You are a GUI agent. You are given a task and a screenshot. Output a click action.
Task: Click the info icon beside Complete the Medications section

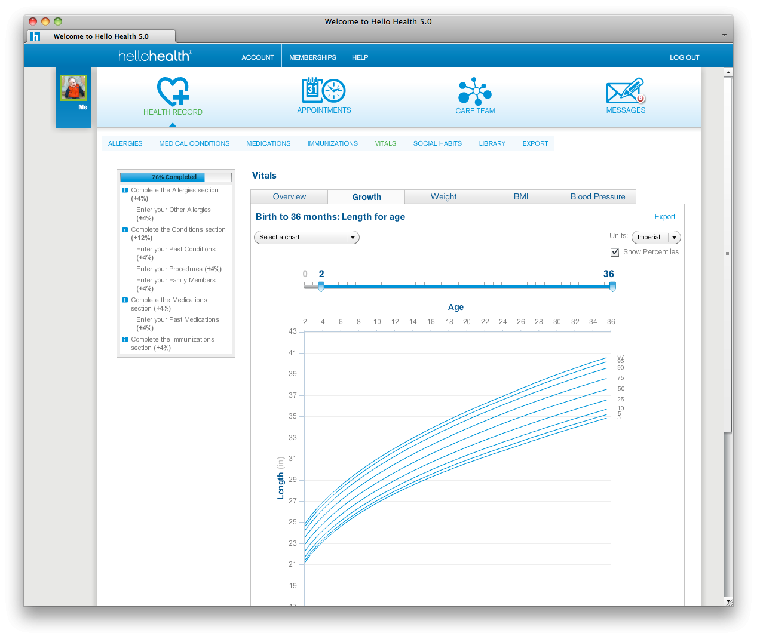(124, 300)
